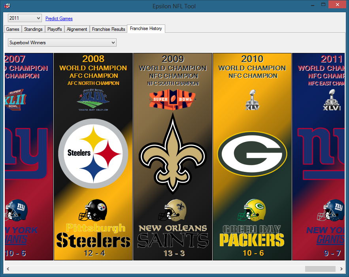Click the Super Bowl XLIII logo
Viewport: 349px width, 277px height.
93,100
